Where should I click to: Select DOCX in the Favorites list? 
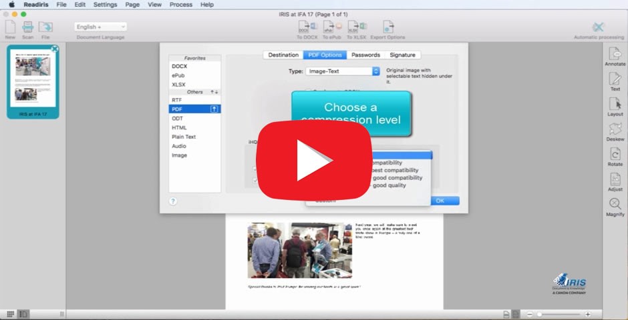point(194,66)
